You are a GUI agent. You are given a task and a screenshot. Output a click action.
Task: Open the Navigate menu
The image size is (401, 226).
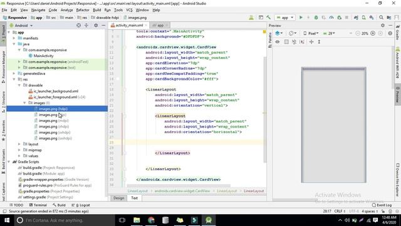pyautogui.click(x=38, y=10)
